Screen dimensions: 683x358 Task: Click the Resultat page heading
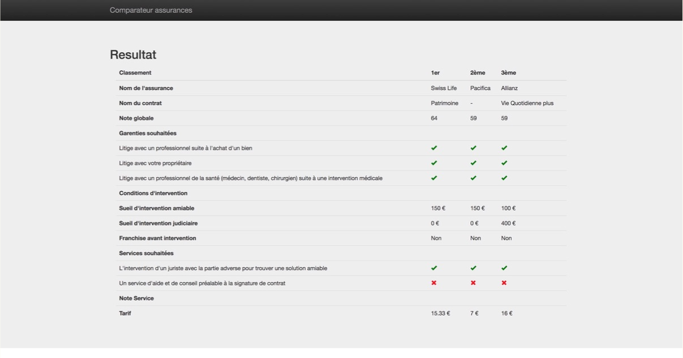tap(133, 55)
